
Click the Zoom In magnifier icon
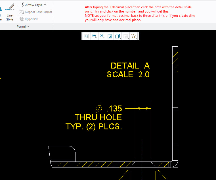click(95, 36)
